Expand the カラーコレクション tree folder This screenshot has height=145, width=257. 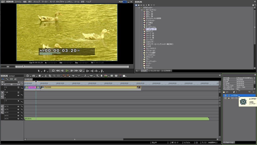142,10
